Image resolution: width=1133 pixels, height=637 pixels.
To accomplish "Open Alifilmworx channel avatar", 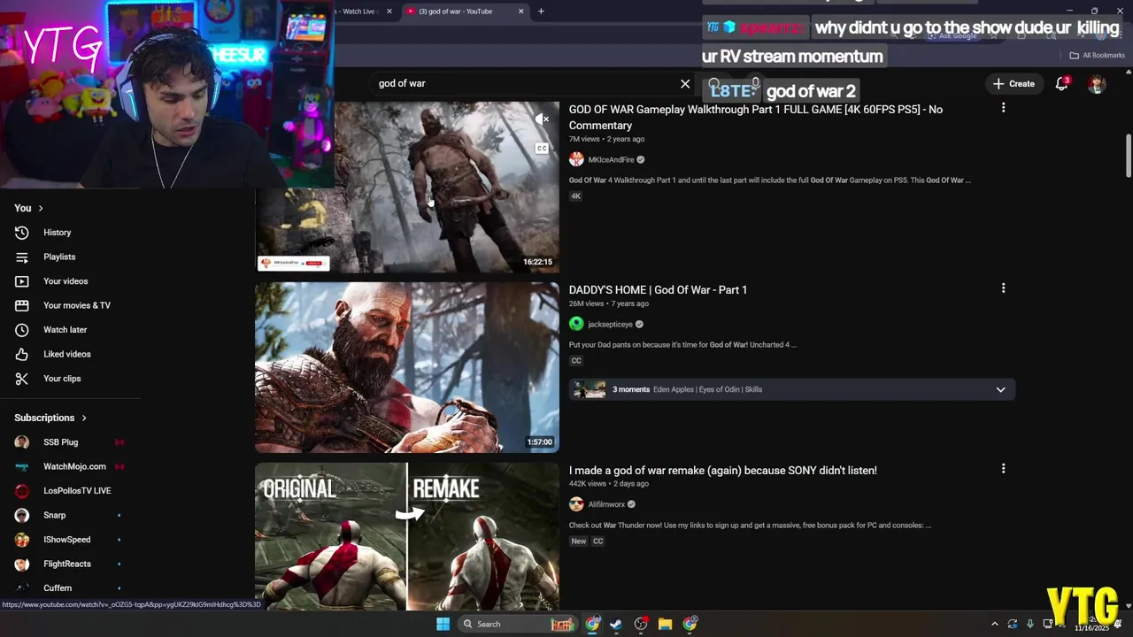I will tap(576, 504).
